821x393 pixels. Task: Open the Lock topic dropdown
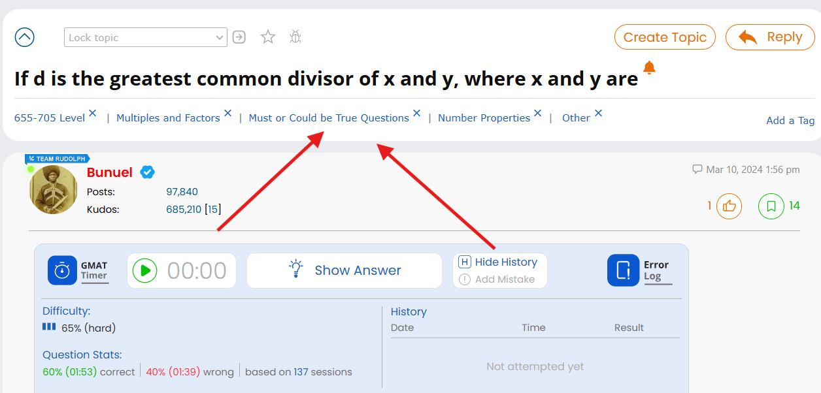click(x=145, y=37)
